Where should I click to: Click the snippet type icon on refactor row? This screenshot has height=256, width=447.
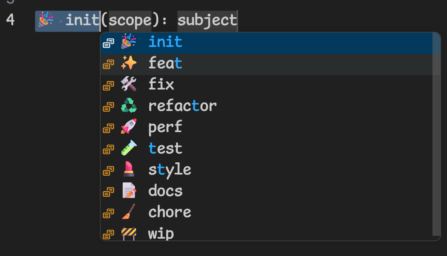[x=108, y=107]
